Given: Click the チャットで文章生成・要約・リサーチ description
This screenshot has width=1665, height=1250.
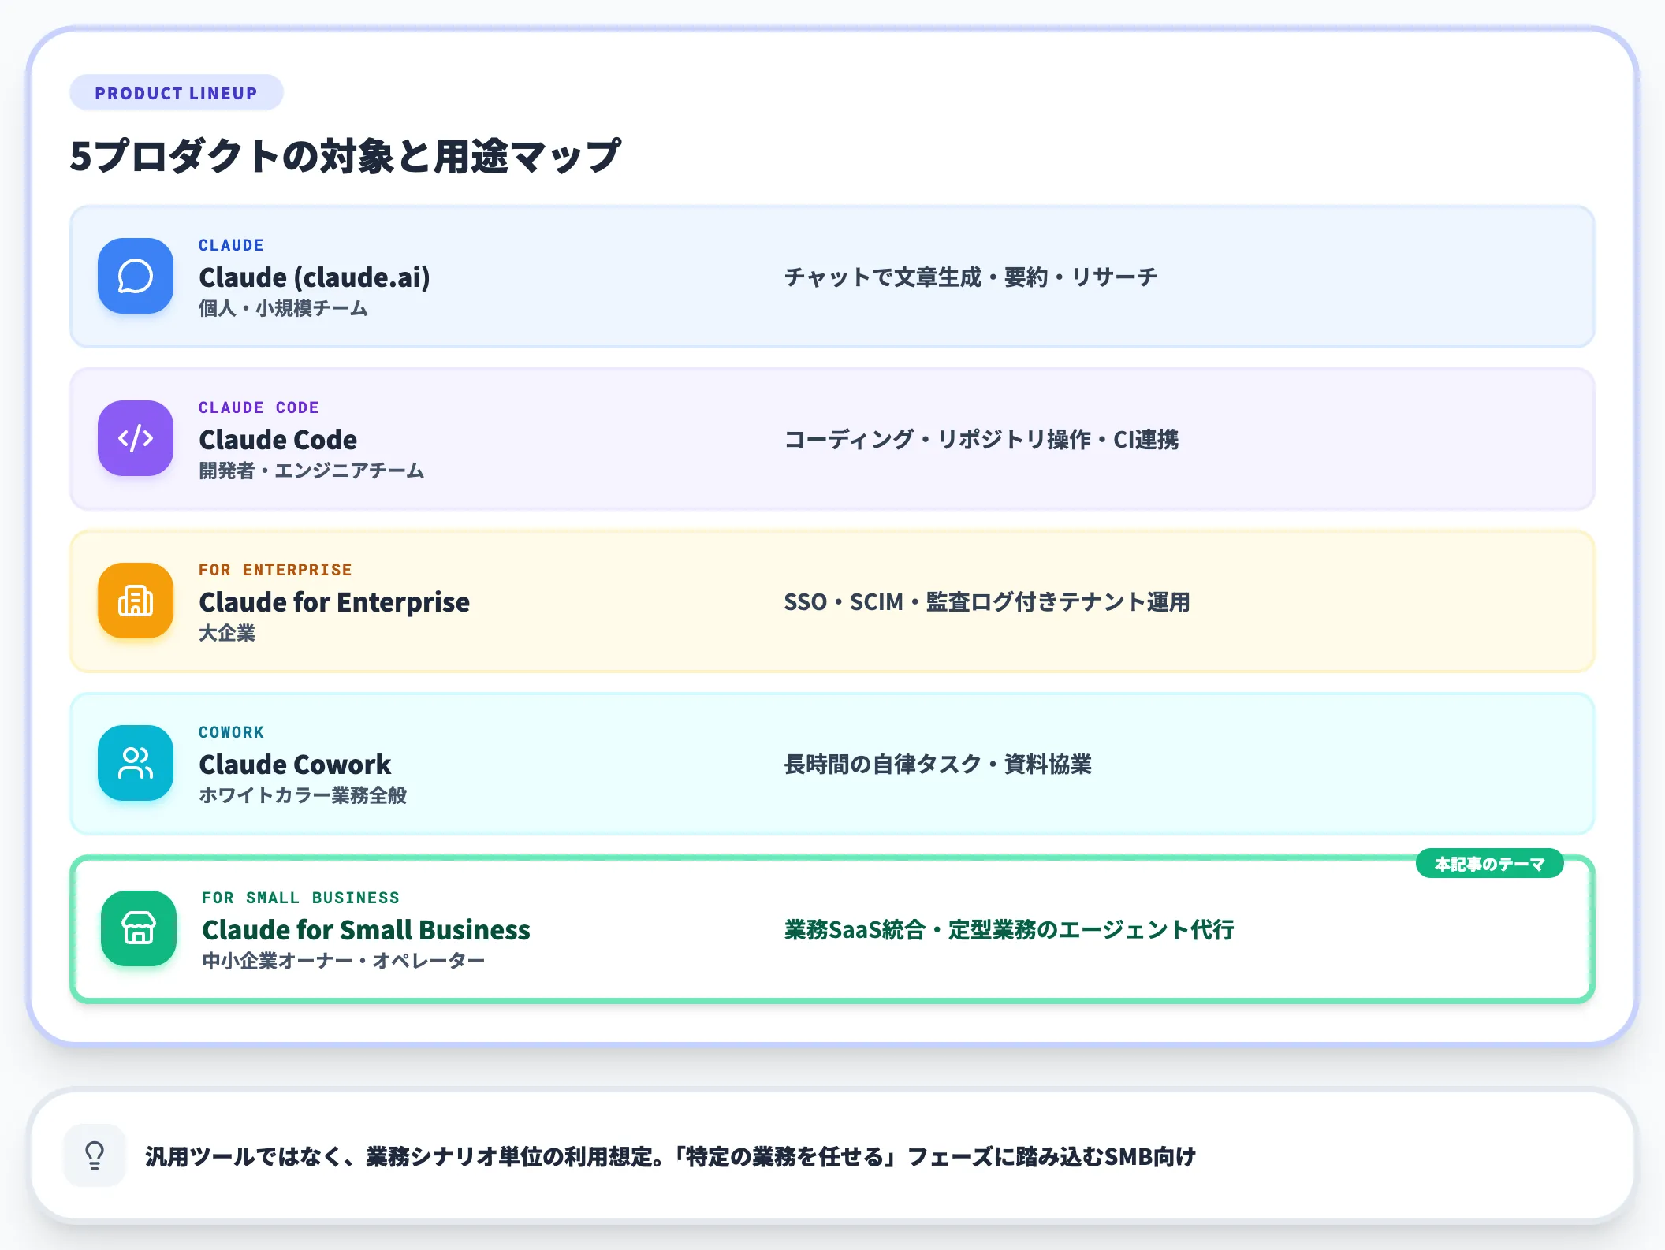Looking at the screenshot, I should 970,277.
